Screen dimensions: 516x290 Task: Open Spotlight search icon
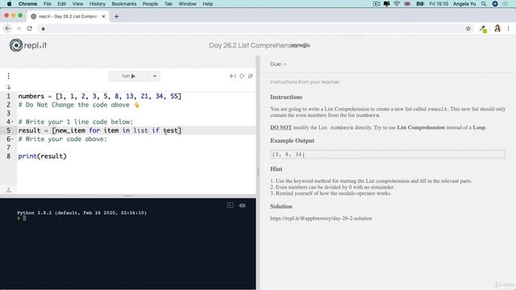pyautogui.click(x=484, y=4)
